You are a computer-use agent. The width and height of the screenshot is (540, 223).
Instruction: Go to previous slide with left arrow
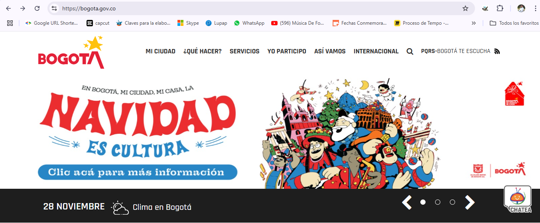coord(406,202)
